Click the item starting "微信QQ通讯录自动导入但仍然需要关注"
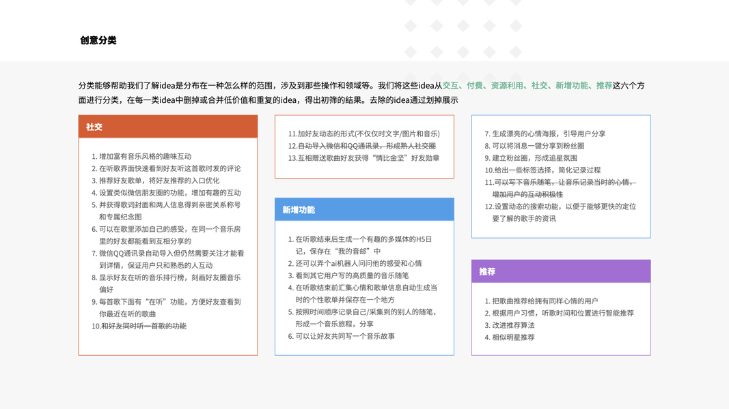 point(168,259)
